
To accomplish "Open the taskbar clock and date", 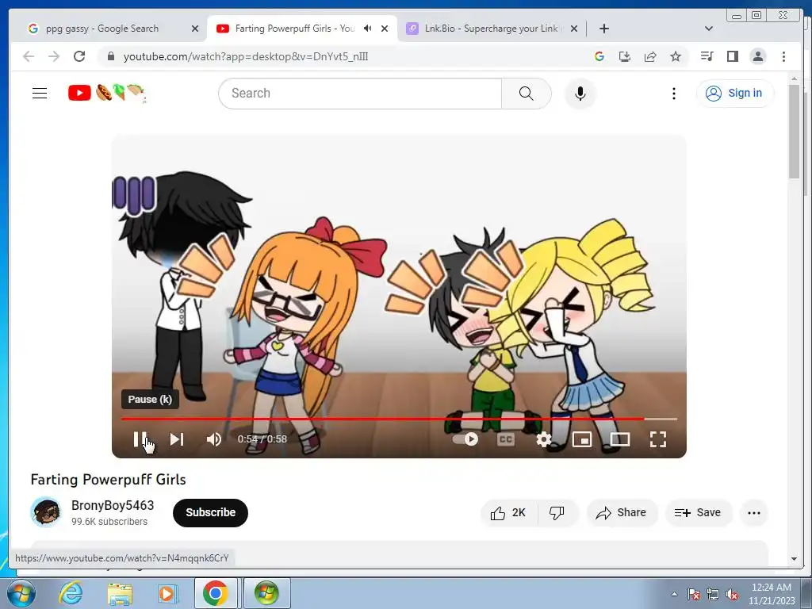I will click(771, 594).
